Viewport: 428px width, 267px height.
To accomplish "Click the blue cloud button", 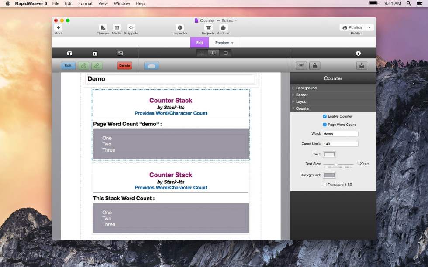I will (152, 66).
